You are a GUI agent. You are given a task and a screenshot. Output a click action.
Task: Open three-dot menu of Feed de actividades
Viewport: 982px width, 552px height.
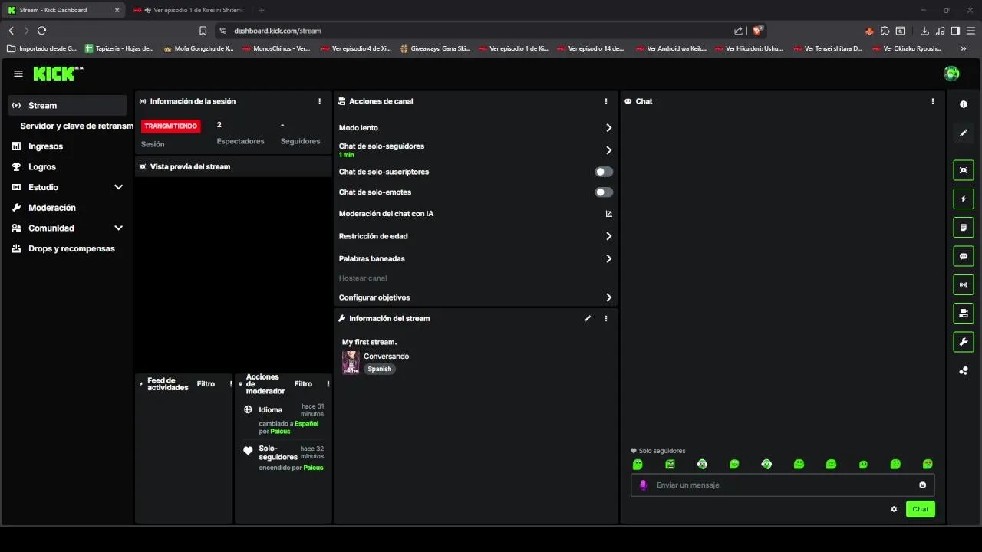point(231,384)
